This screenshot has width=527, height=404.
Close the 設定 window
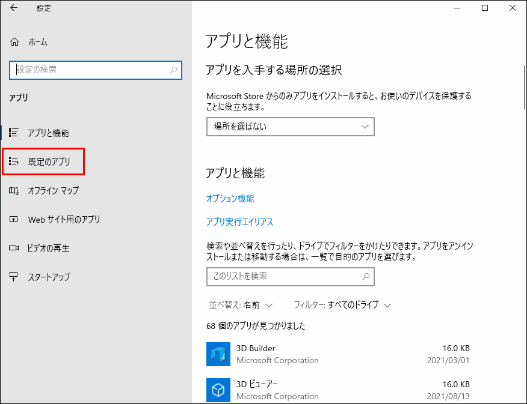512,8
